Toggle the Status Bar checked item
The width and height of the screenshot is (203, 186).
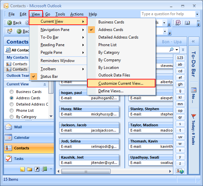coord(58,77)
